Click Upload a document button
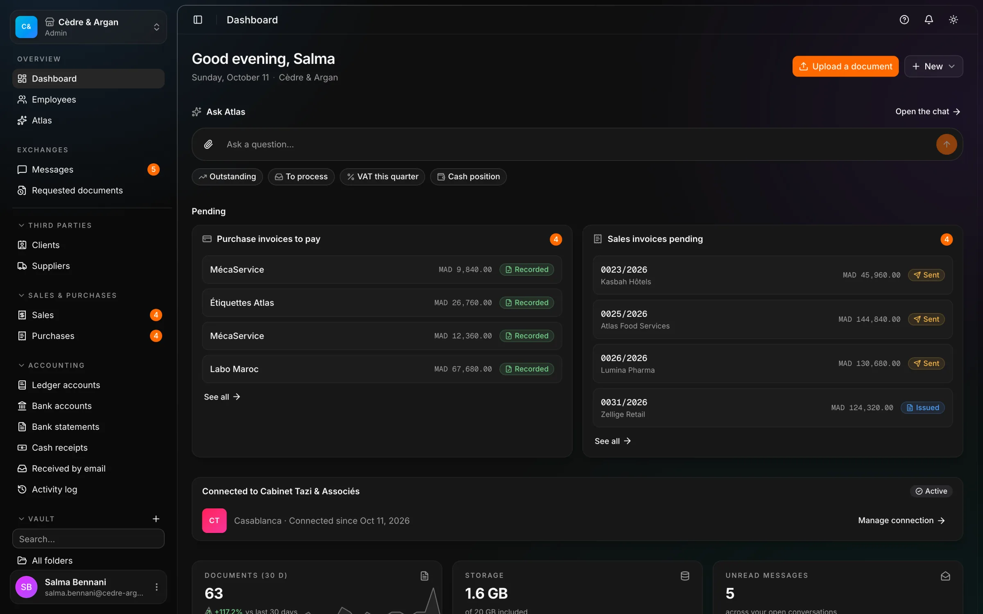Viewport: 983px width, 614px height. (845, 66)
